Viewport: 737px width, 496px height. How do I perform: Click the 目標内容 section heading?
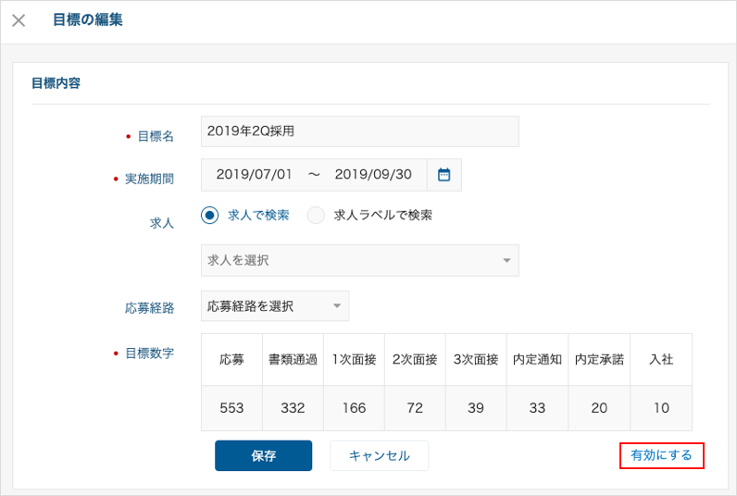point(56,83)
